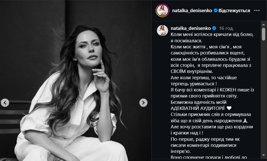Open natalka_denisenko header profile picture story

click(162, 11)
